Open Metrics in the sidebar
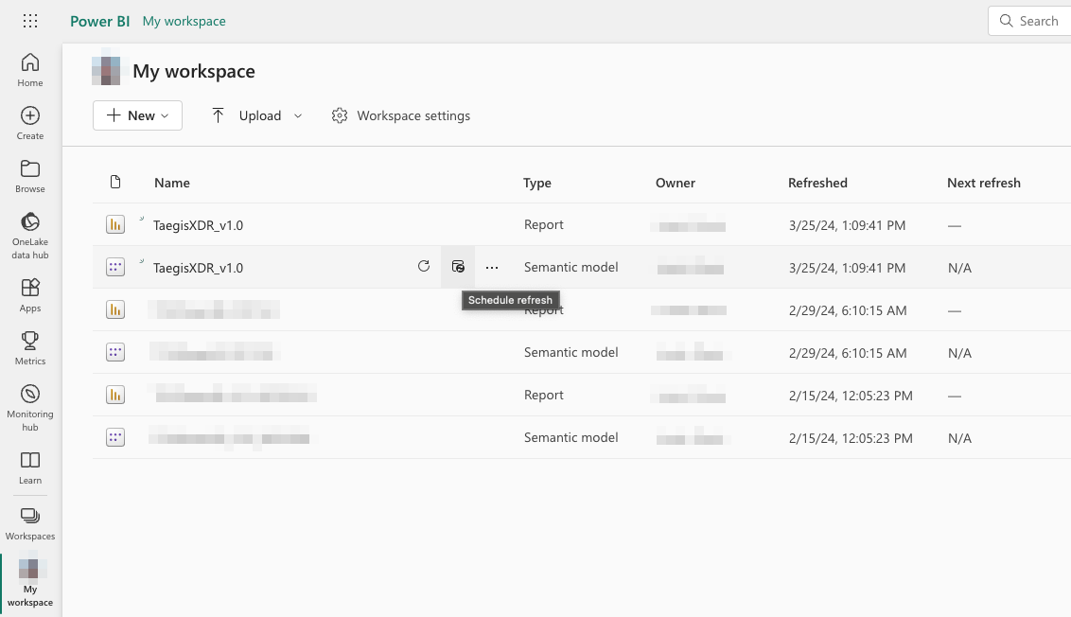The height and width of the screenshot is (617, 1071). click(30, 348)
